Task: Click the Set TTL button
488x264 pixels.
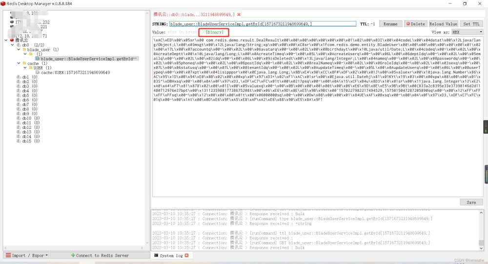Action: (x=471, y=24)
